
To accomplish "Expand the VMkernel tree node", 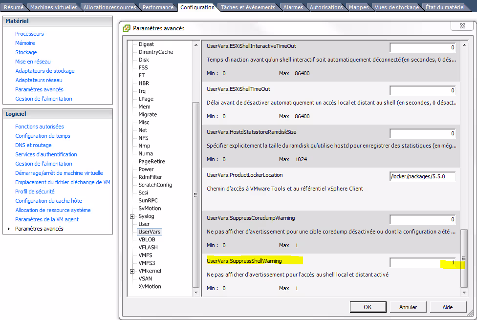I will tap(132, 271).
